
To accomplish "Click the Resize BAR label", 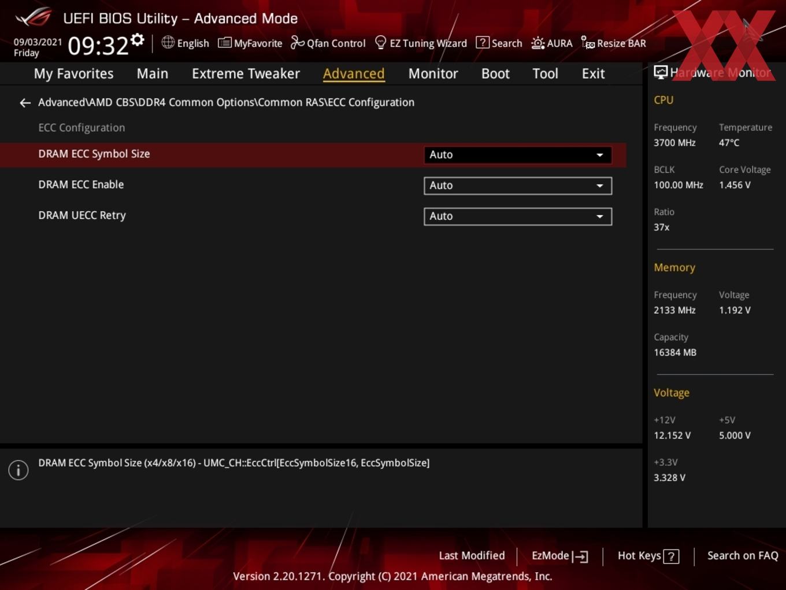I will click(x=621, y=43).
